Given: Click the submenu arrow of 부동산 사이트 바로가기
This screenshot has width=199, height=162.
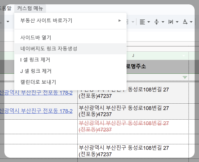Looking at the screenshot, I should pyautogui.click(x=120, y=21).
